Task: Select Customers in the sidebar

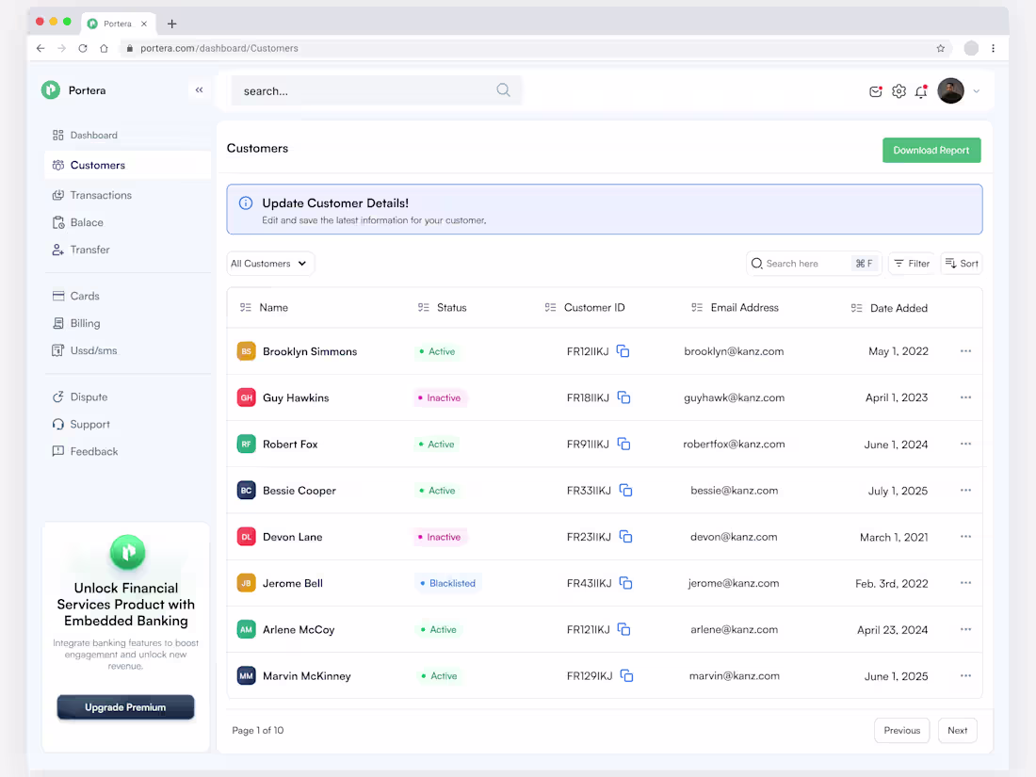Action: (x=127, y=165)
